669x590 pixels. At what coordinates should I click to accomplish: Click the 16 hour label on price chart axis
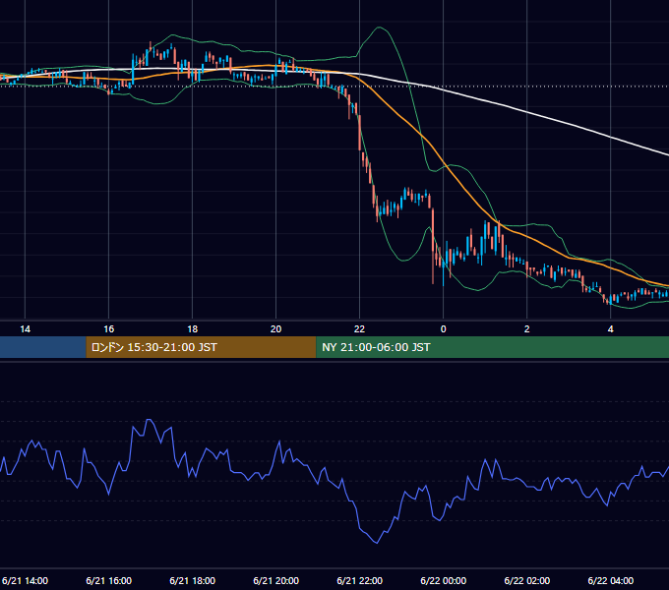(x=109, y=329)
